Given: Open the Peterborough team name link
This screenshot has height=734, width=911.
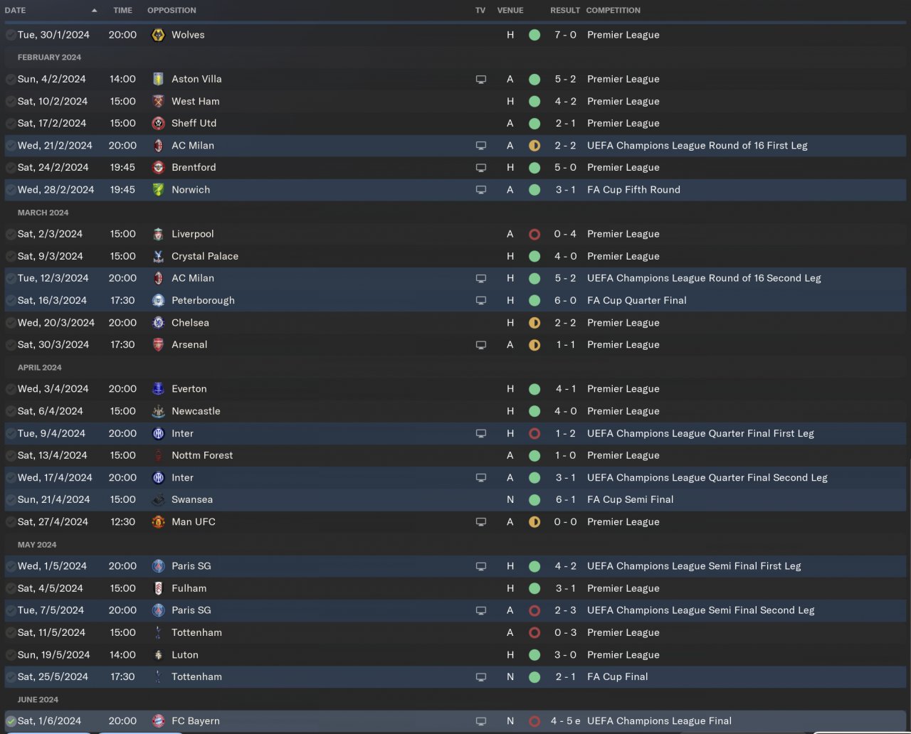Looking at the screenshot, I should (203, 300).
